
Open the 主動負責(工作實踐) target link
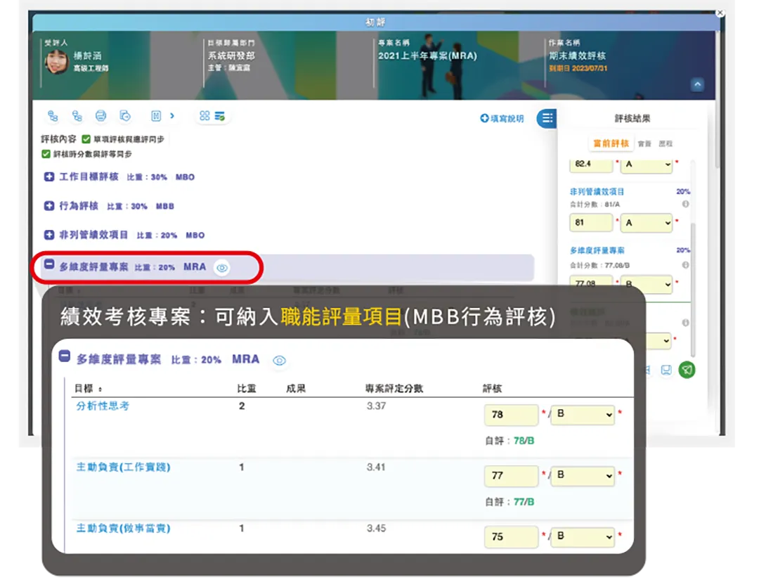pos(123,467)
